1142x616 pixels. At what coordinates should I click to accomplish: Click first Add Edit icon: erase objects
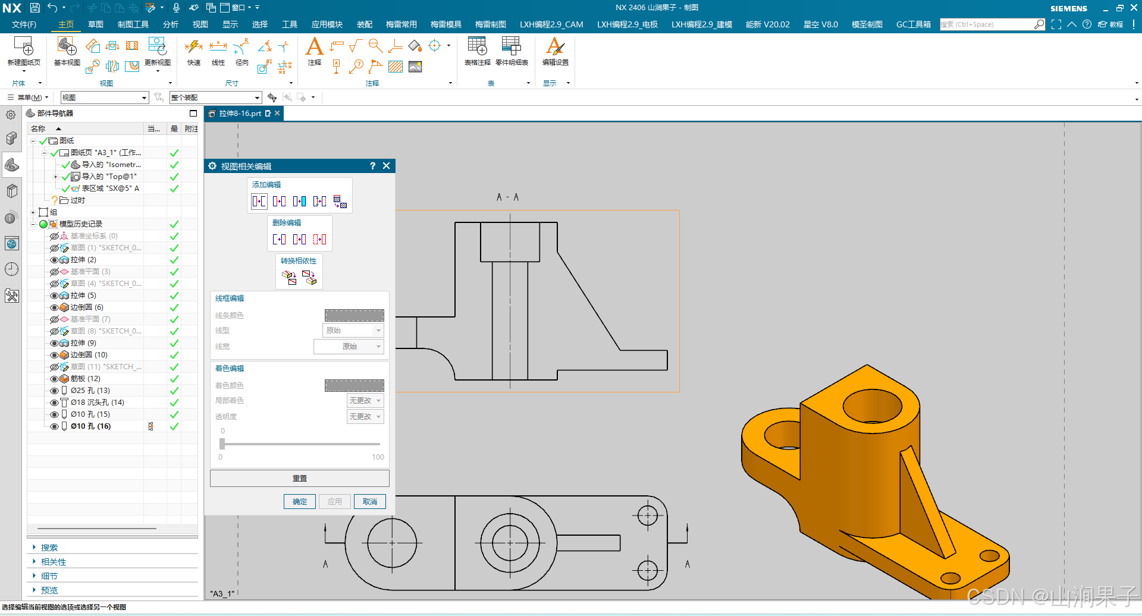[259, 201]
